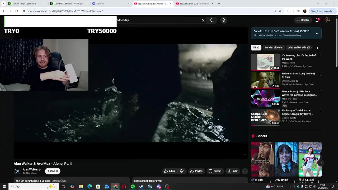Screen dimensions: 338x190
Task: Open Spotify from taskbar
Action: 133,187
